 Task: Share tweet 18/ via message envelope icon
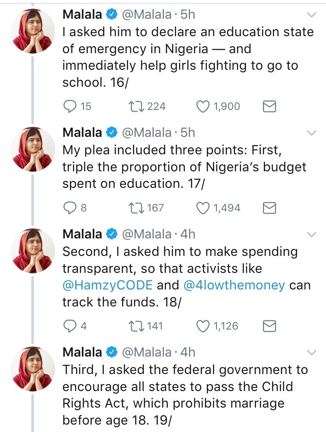pyautogui.click(x=270, y=326)
